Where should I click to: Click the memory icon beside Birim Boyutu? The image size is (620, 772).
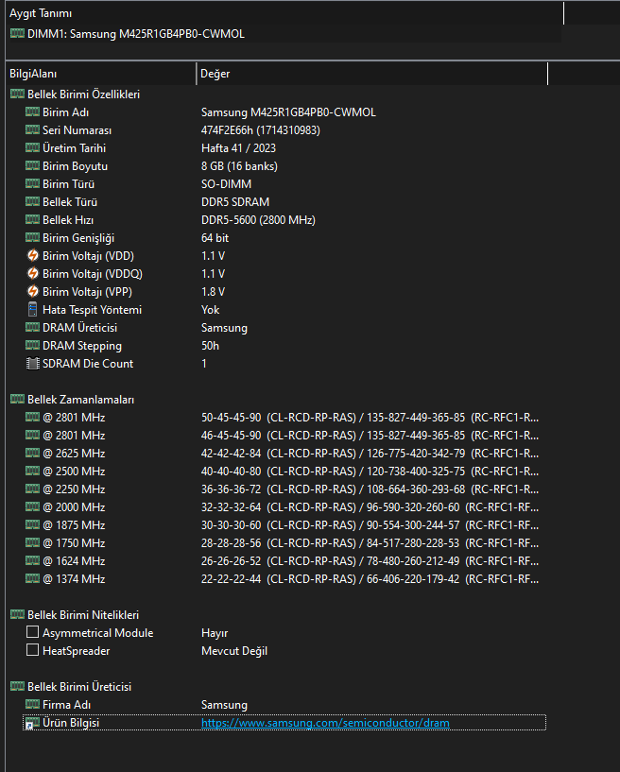pos(32,165)
